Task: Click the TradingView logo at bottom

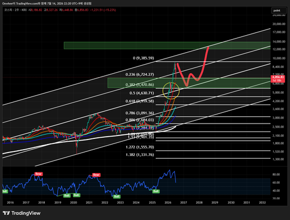Action: [x=22, y=213]
